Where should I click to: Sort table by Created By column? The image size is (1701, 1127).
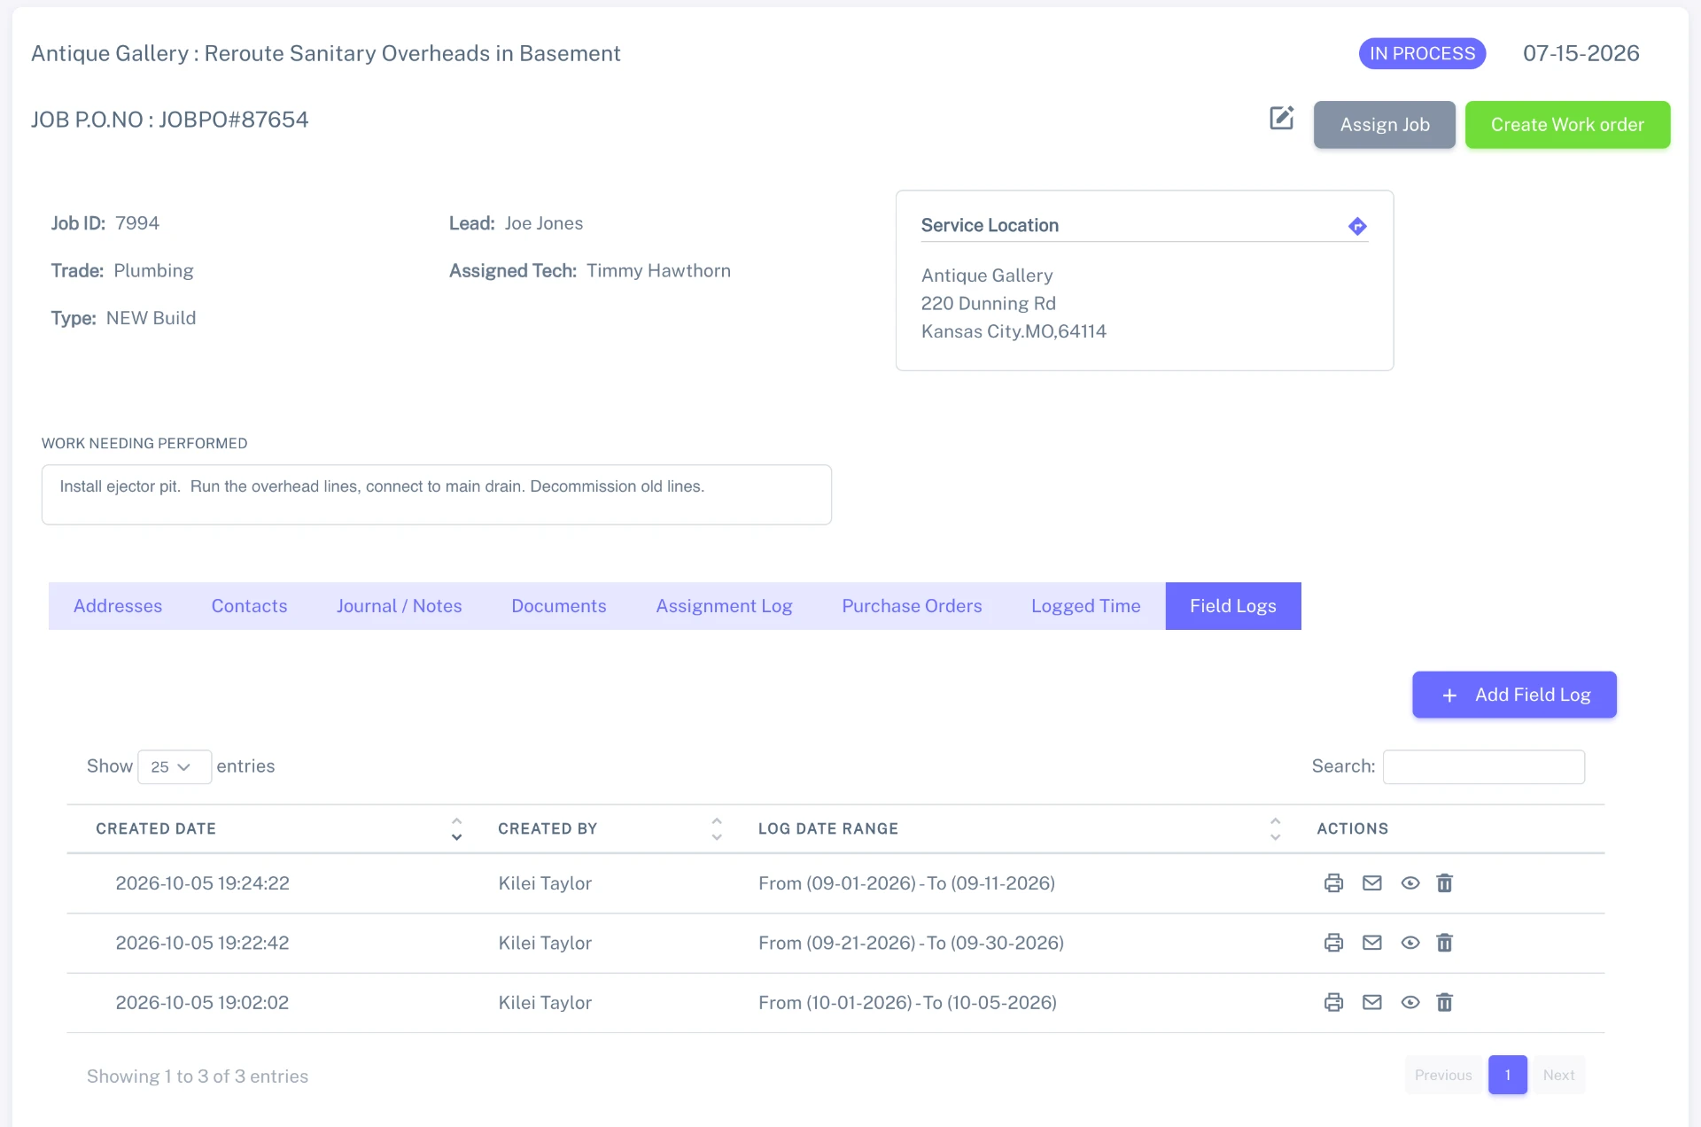coord(716,829)
